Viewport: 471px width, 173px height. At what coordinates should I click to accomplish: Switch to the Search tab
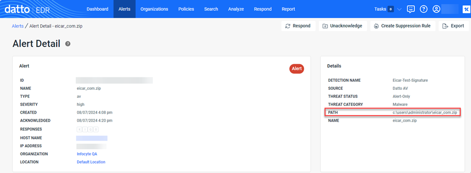[x=211, y=9]
